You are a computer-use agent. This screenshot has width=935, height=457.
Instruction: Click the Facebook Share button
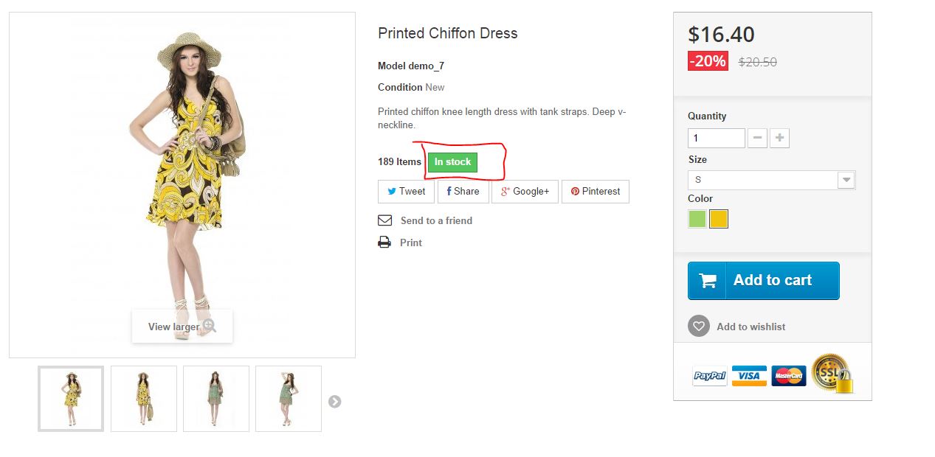tap(463, 192)
